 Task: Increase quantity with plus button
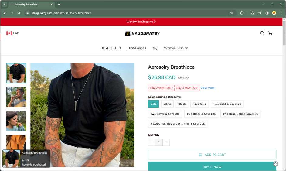pos(166,142)
